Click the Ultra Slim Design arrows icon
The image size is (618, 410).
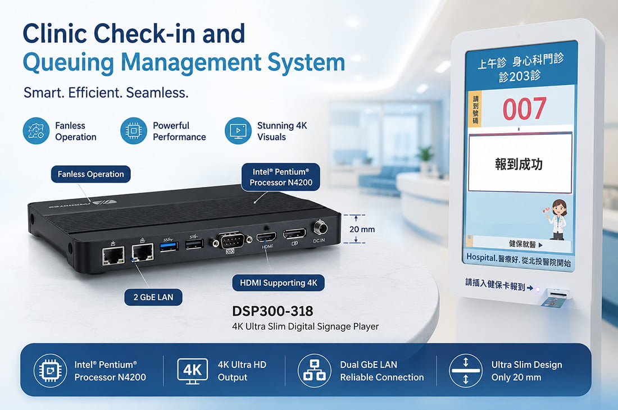pos(466,371)
